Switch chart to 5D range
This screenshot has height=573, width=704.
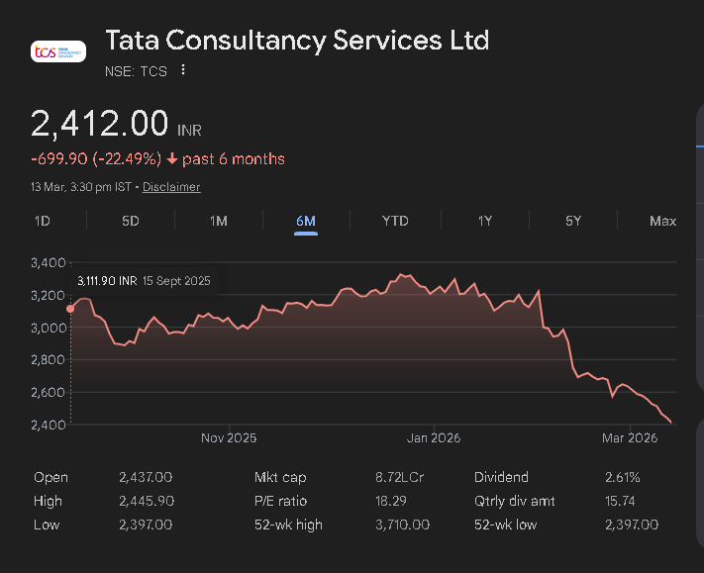131,221
